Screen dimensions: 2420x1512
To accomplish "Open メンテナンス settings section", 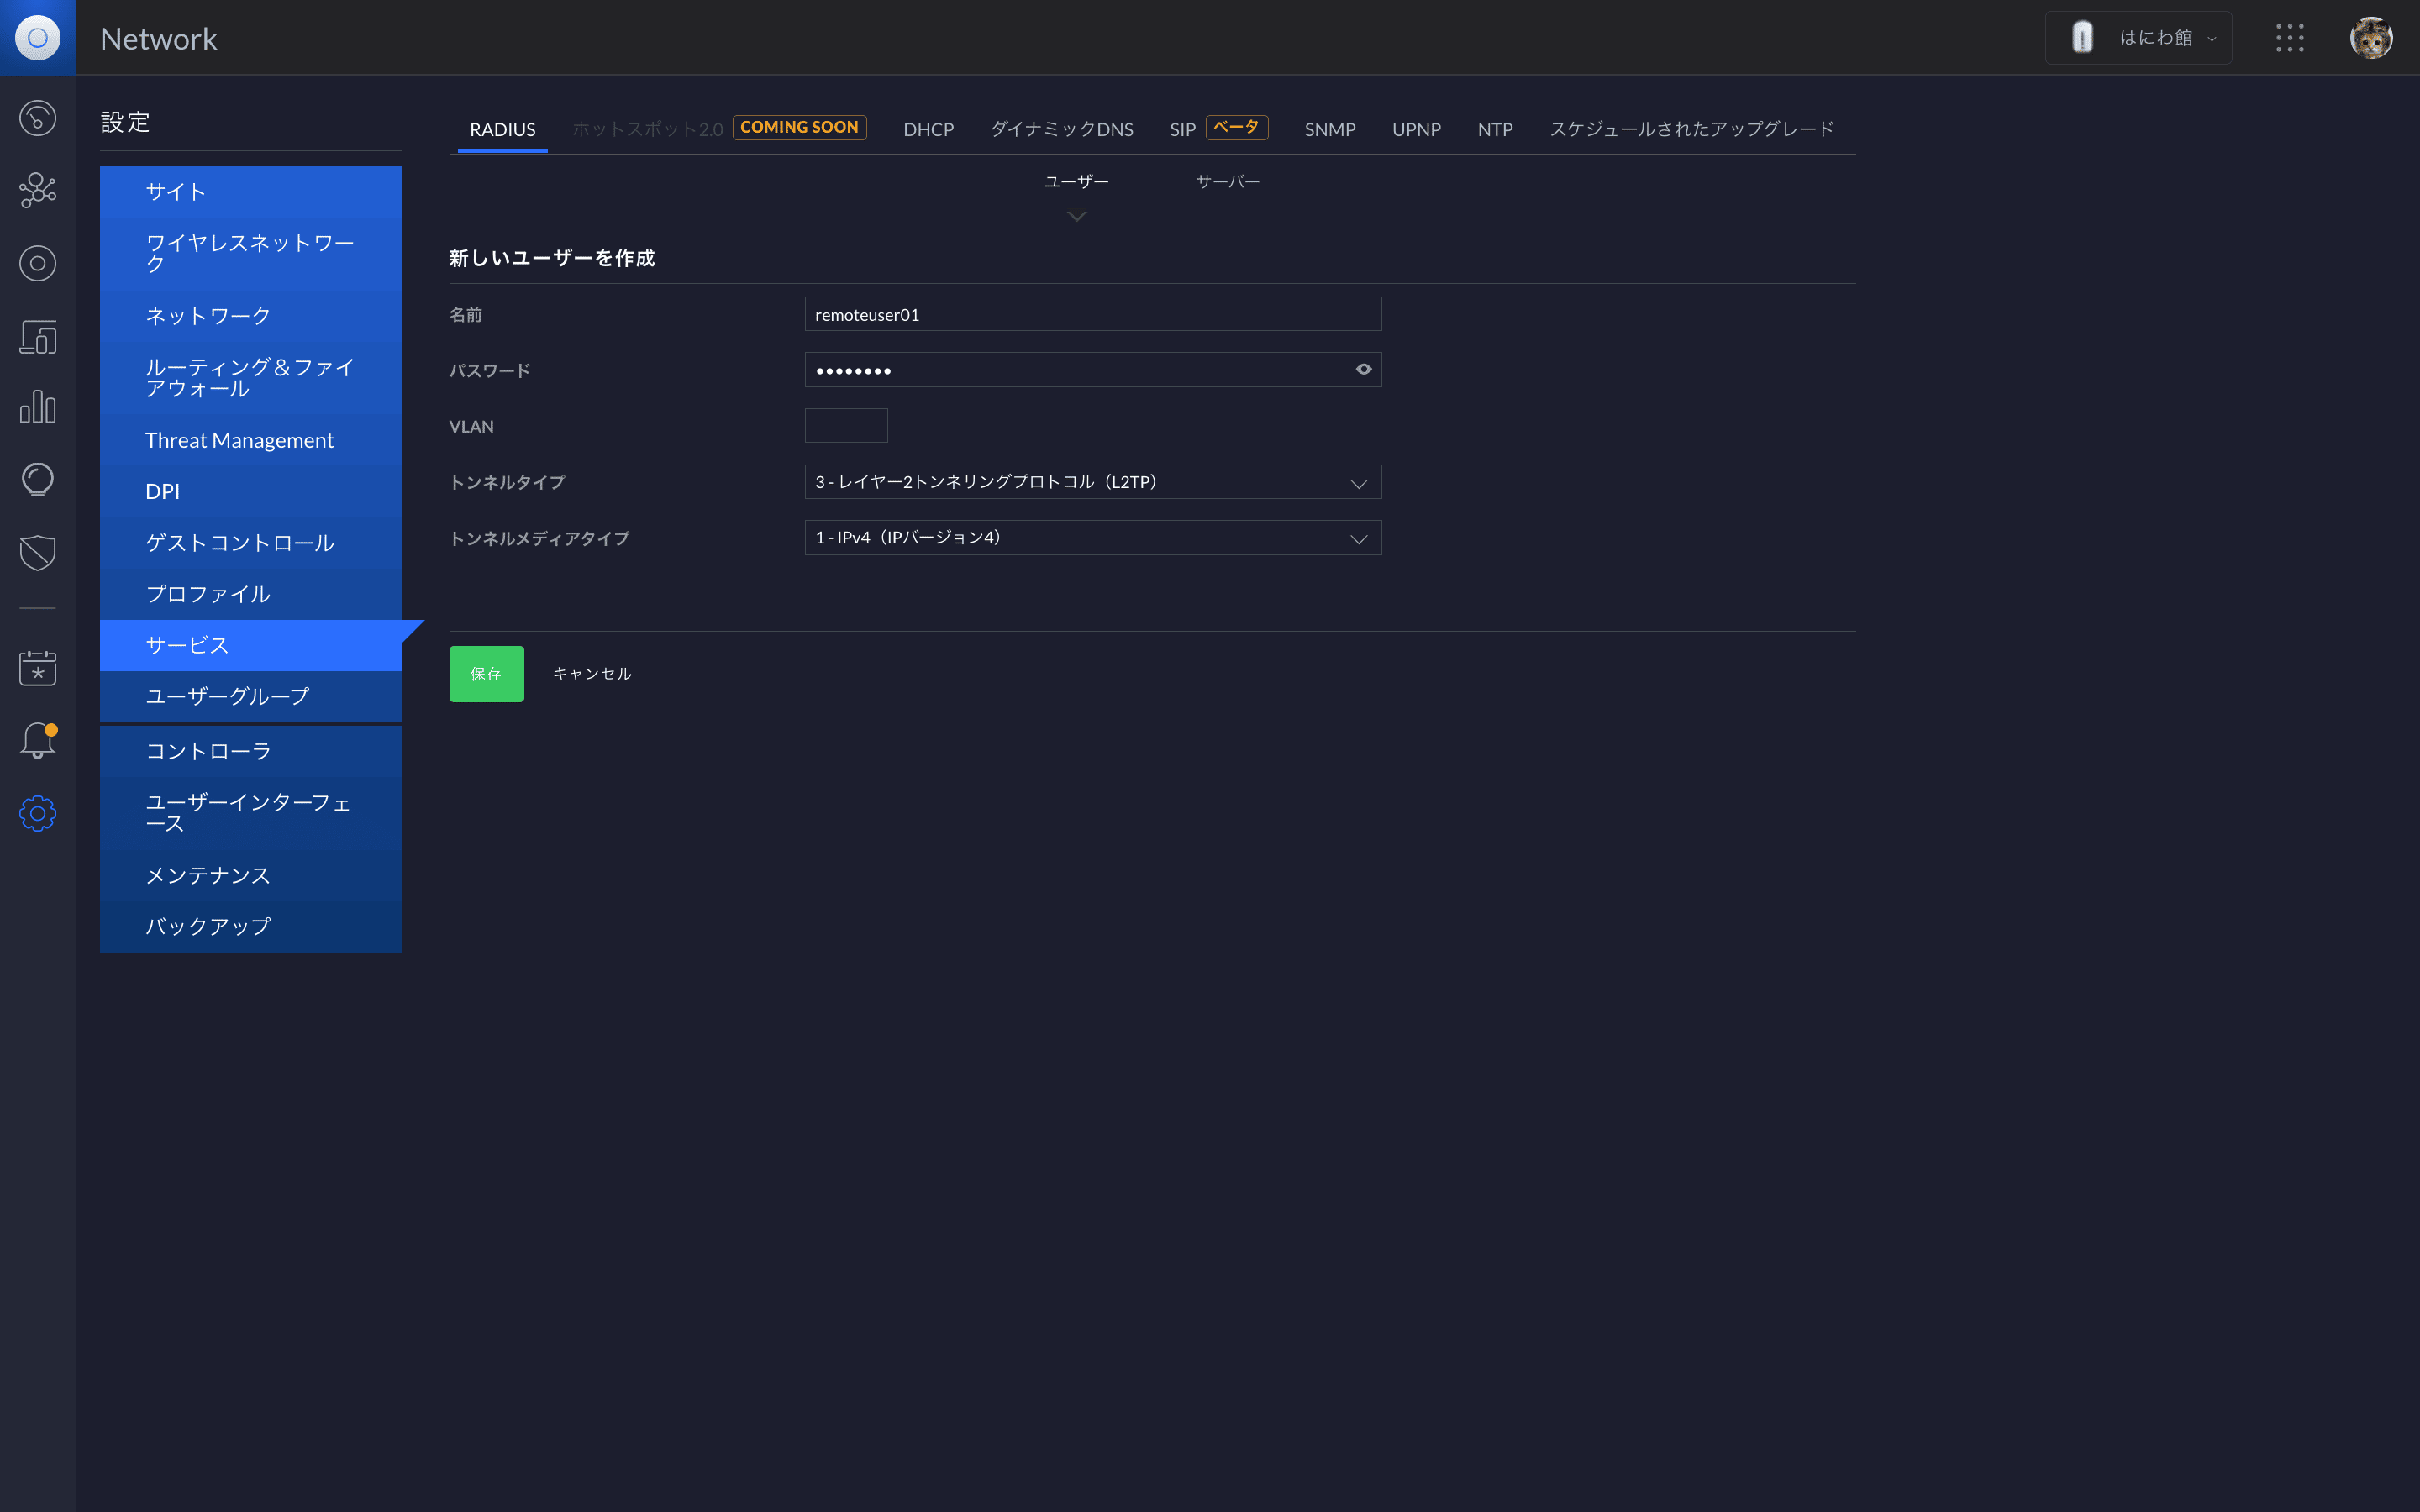I will (251, 875).
